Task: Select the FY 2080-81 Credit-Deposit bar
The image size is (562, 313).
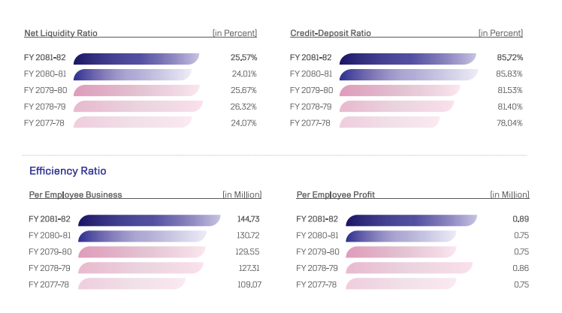Action: [409, 74]
